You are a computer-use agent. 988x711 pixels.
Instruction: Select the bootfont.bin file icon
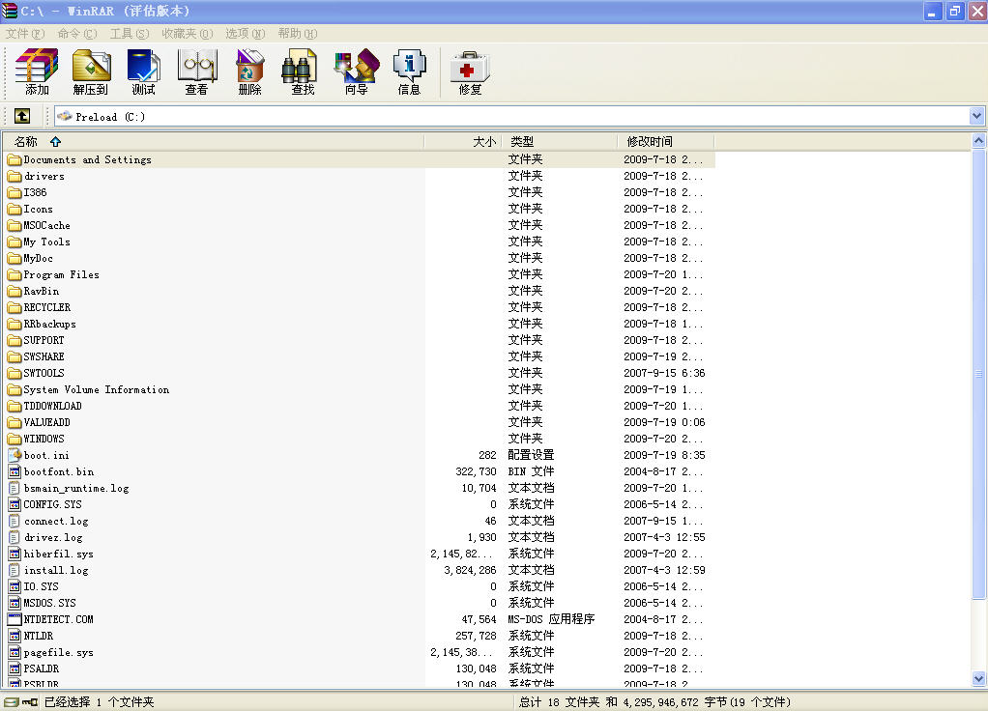tap(15, 471)
